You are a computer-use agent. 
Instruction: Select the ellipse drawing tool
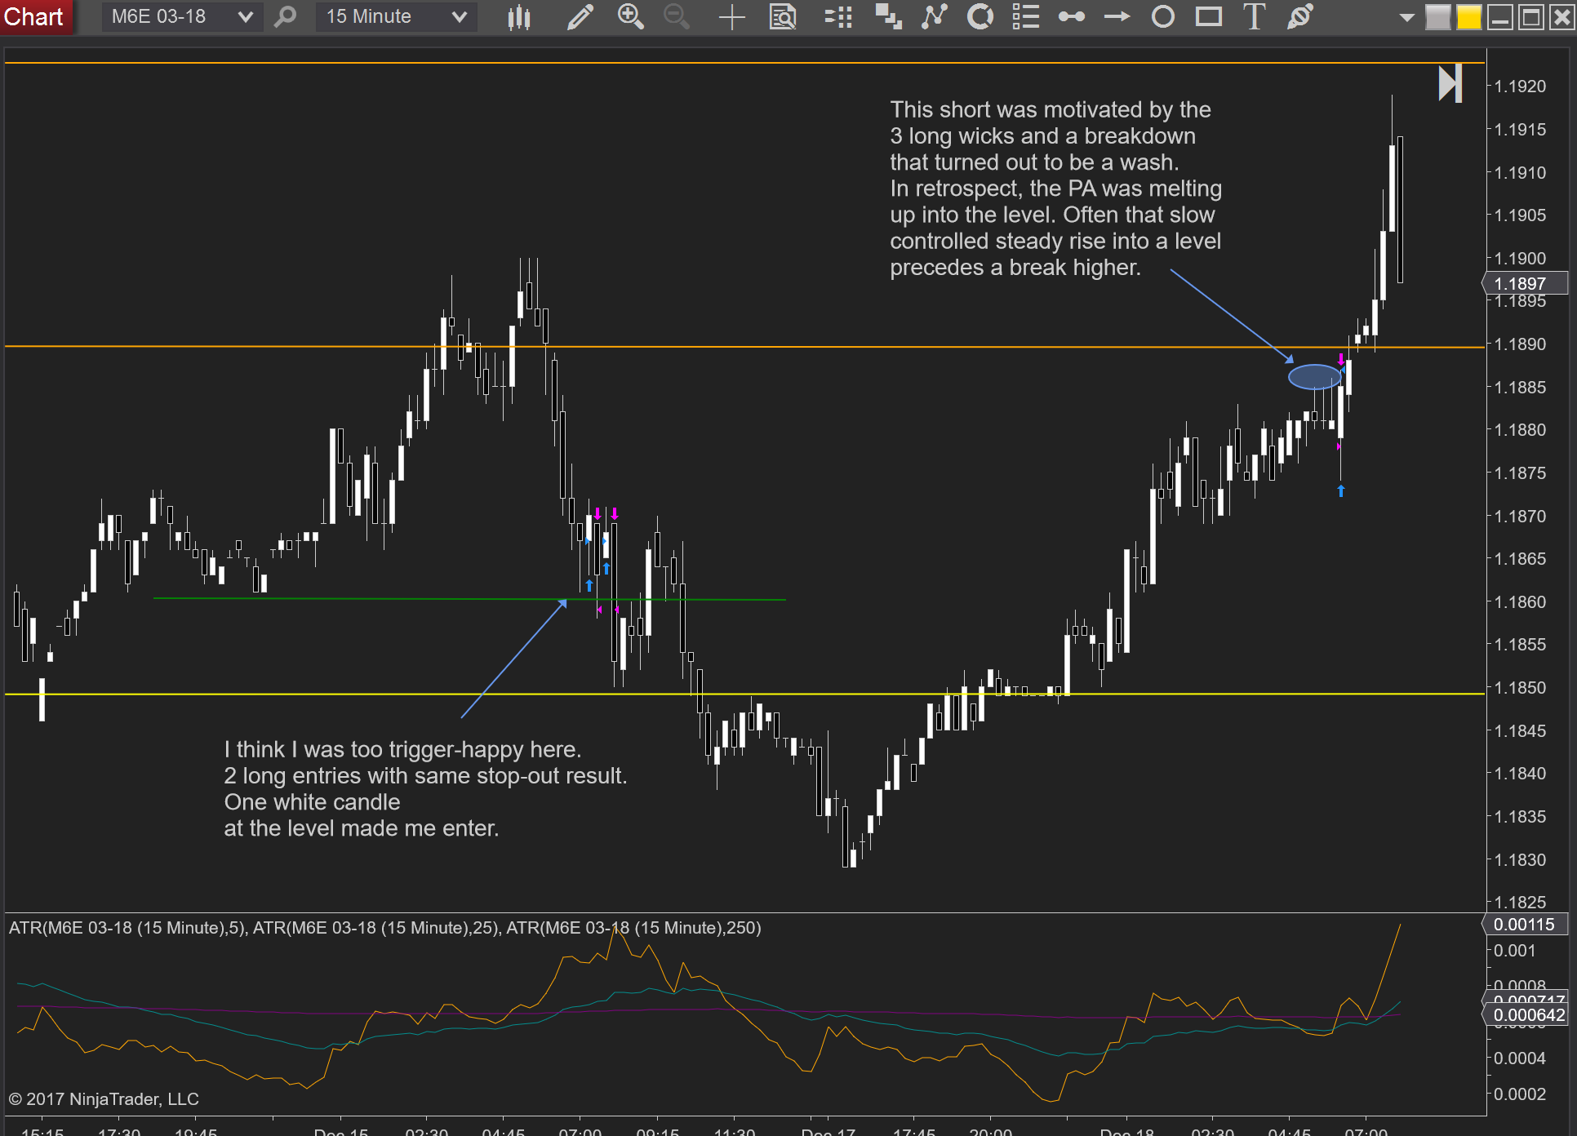1162,16
